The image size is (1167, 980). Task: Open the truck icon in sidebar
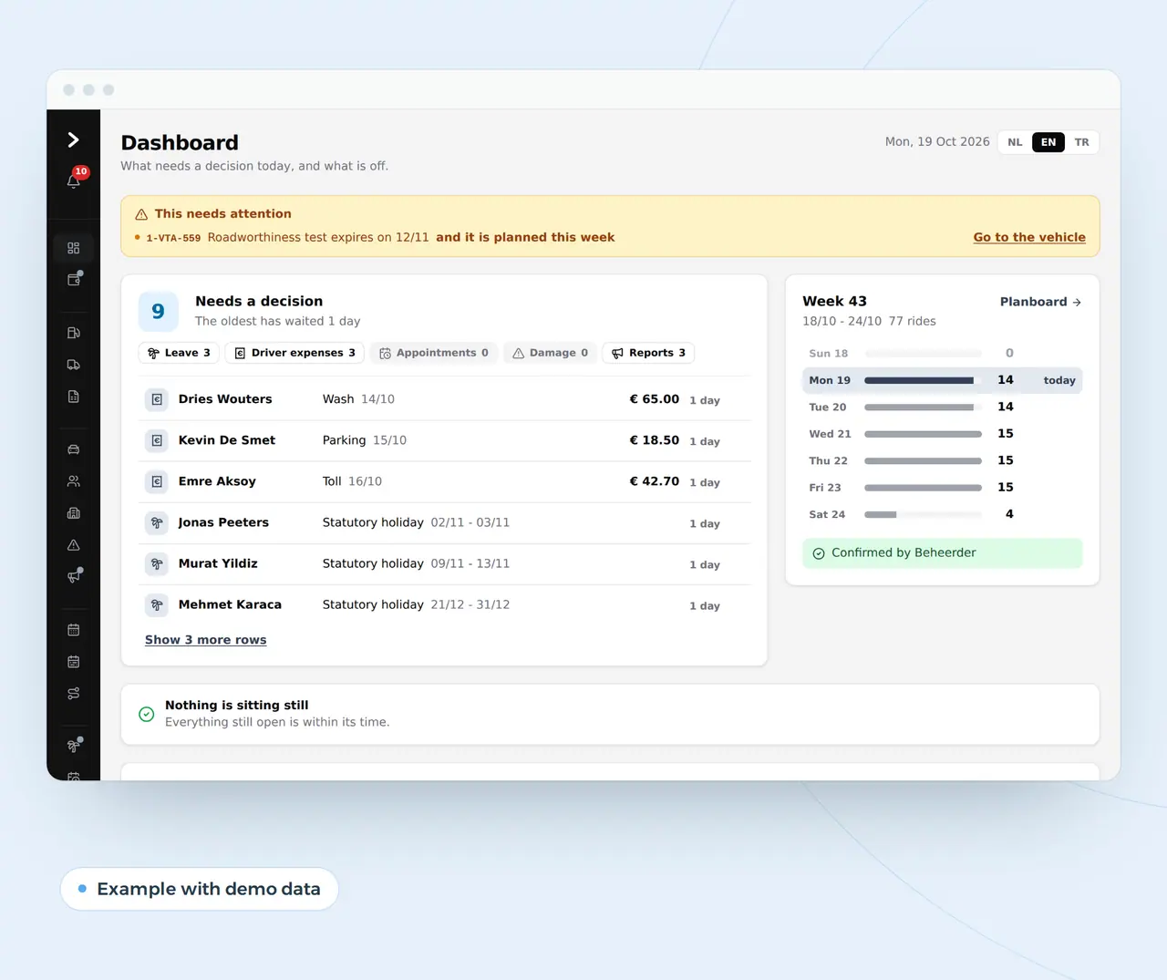pos(74,365)
